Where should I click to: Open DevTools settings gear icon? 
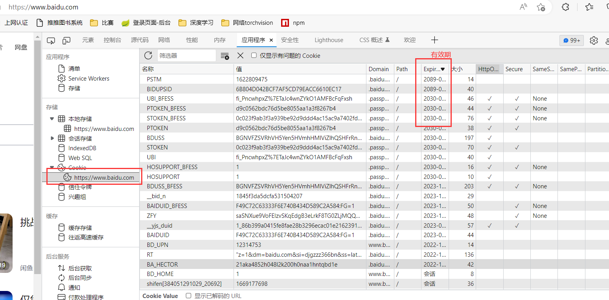tap(594, 40)
